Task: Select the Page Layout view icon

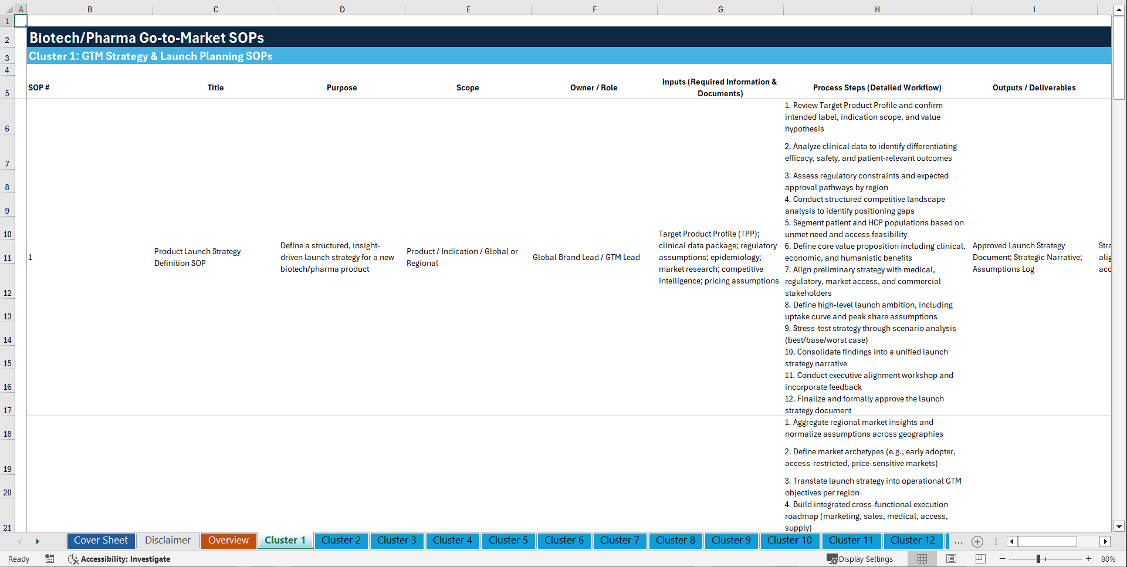Action: click(x=950, y=559)
